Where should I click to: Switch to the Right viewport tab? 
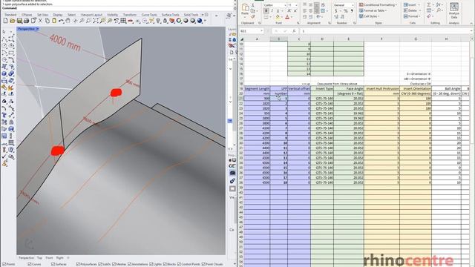(x=59, y=258)
